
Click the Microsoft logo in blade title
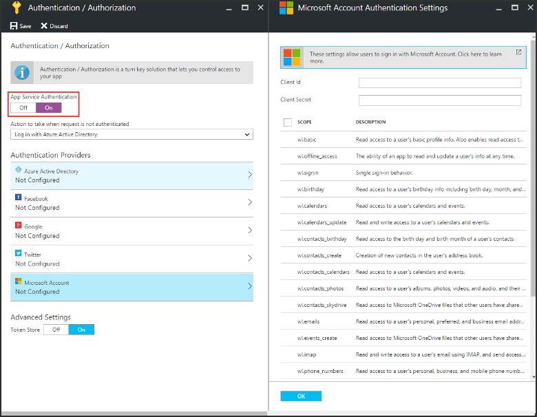pos(286,8)
